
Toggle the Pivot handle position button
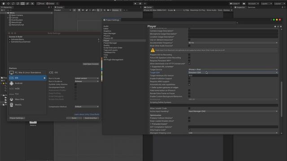pyautogui.click(x=41, y=4)
